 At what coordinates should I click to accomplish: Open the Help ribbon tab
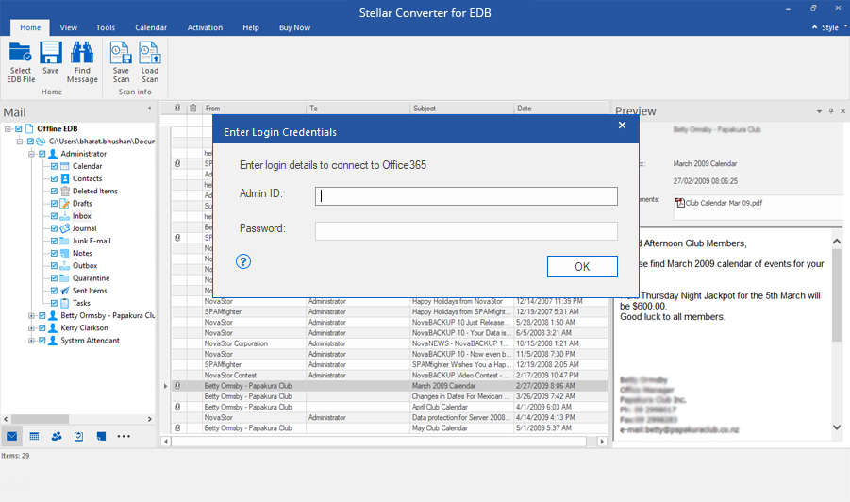[250, 27]
